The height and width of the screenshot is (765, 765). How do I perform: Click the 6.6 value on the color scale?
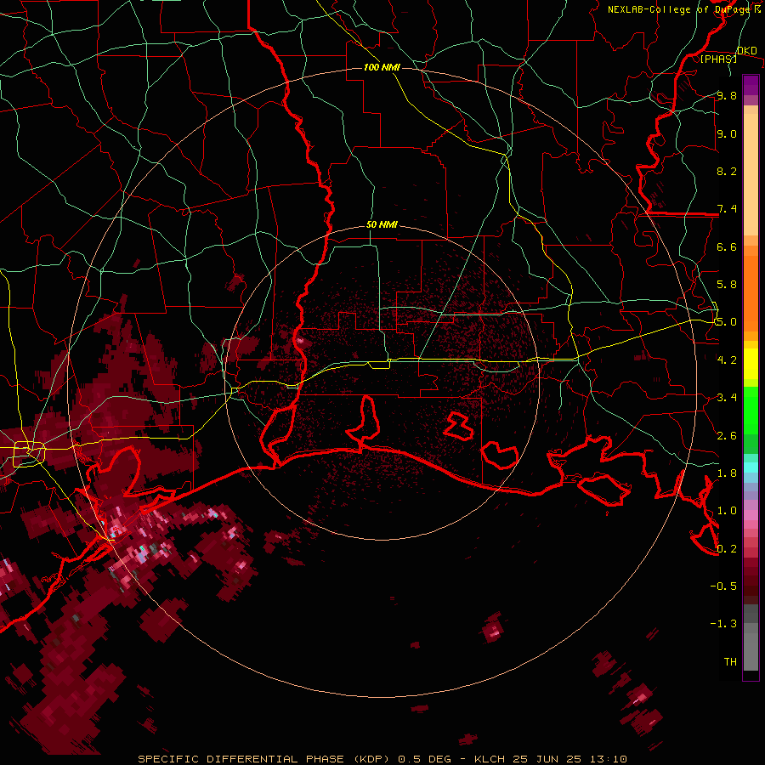[727, 246]
